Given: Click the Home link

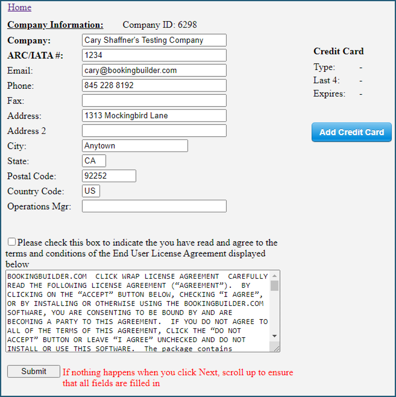Looking at the screenshot, I should (19, 7).
